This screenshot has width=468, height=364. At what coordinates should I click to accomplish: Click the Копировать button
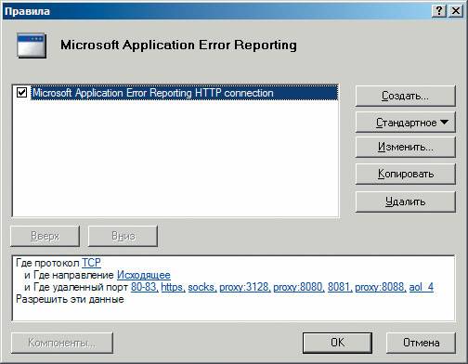[406, 174]
